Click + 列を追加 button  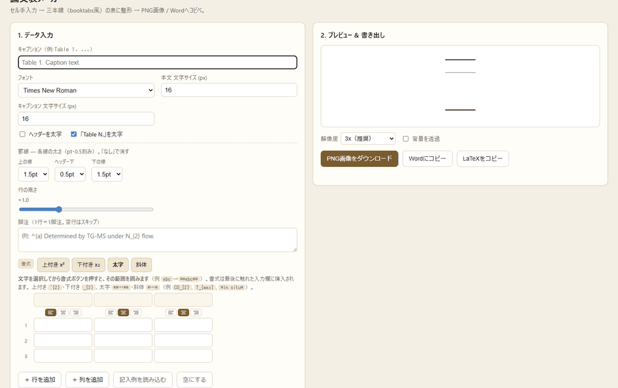(x=88, y=380)
